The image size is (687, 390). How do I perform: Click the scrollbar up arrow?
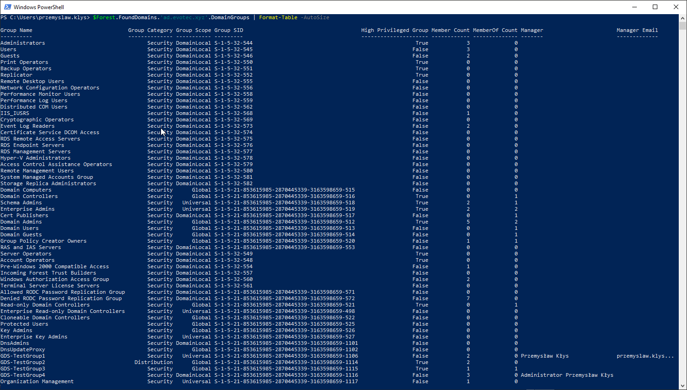pos(683,19)
